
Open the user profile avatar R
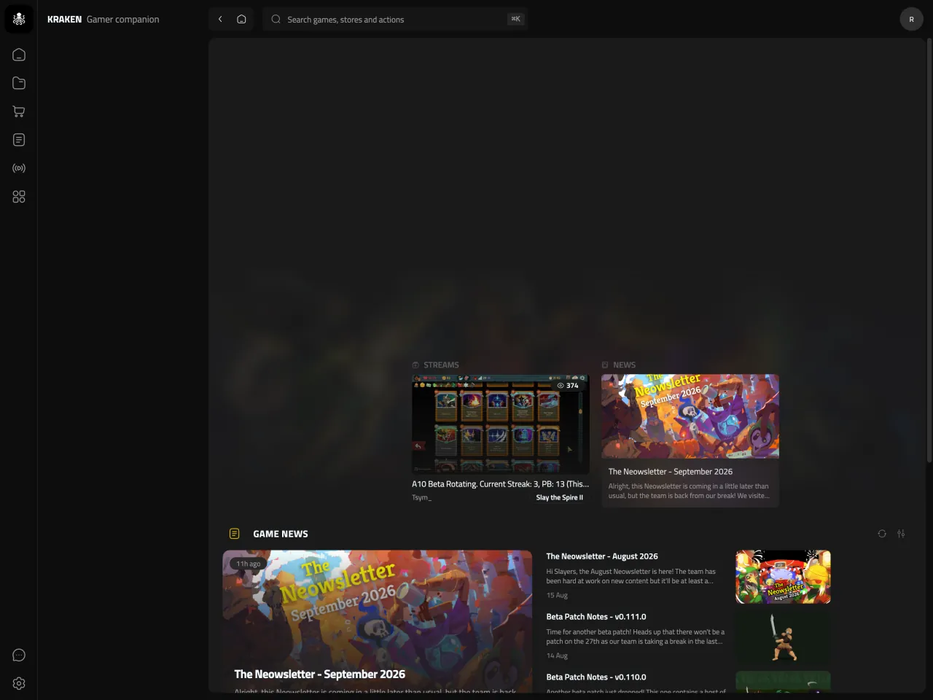pyautogui.click(x=911, y=19)
